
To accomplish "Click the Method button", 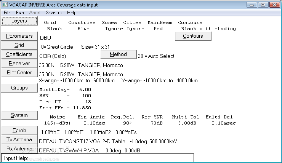I will tap(119, 54).
